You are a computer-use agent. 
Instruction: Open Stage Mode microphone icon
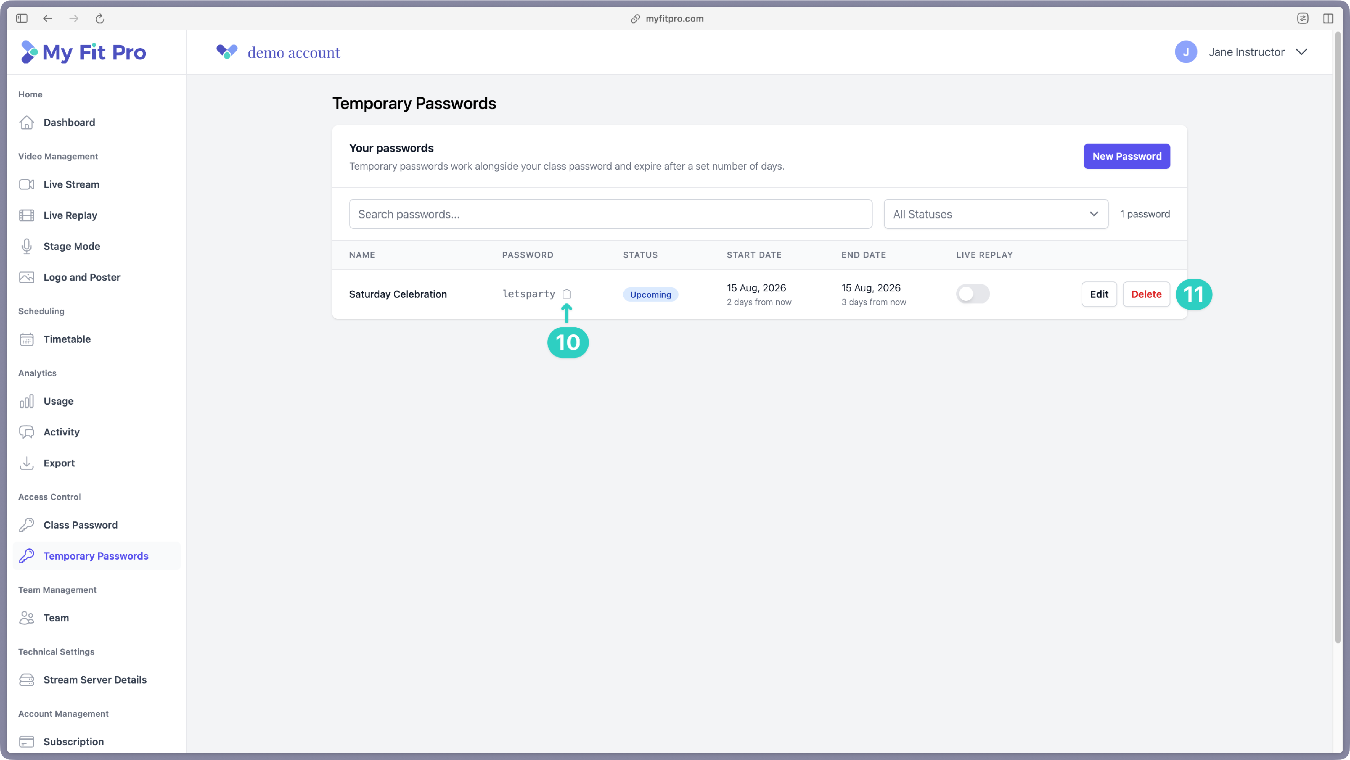(27, 246)
